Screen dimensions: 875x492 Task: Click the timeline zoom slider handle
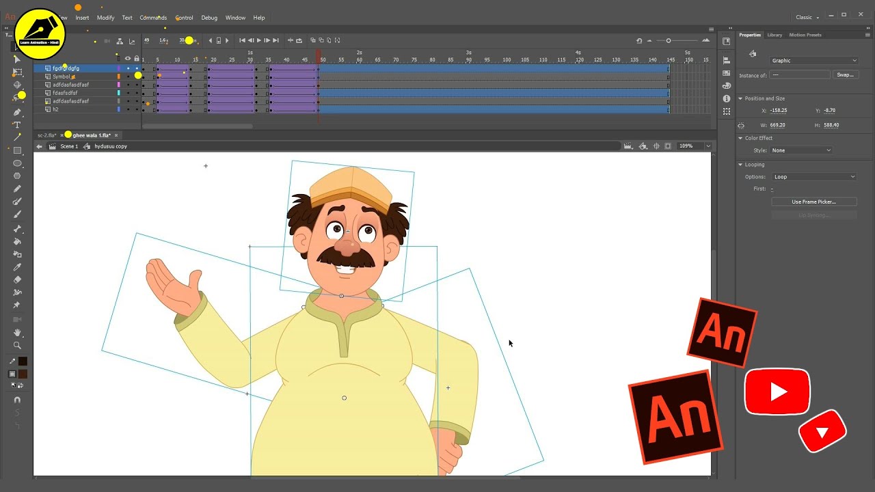(x=669, y=41)
